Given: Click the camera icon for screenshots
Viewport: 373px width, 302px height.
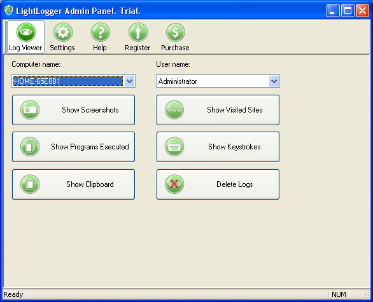Looking at the screenshot, I should (x=30, y=110).
